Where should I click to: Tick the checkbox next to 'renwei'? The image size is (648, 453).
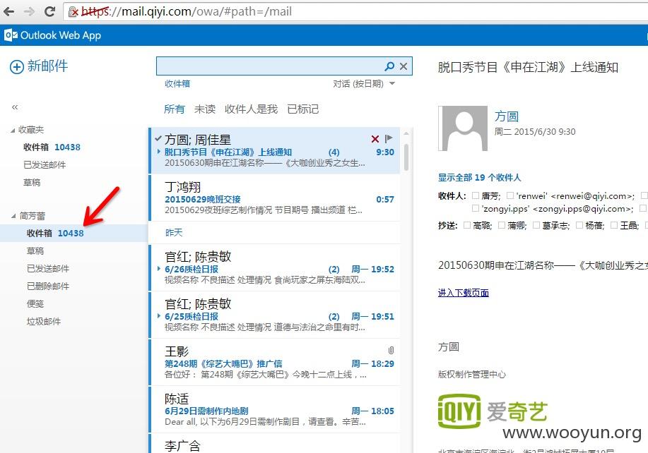click(x=510, y=195)
